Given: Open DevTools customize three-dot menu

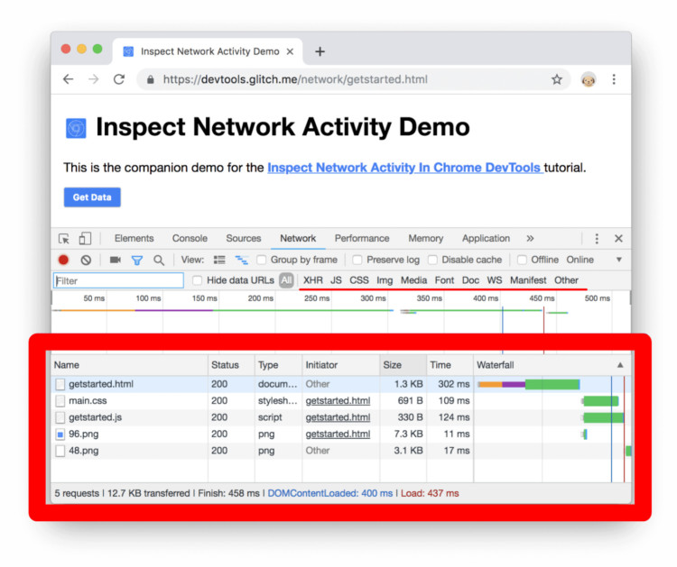Looking at the screenshot, I should pos(597,239).
